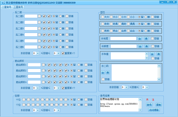Switch to the 二星做号 tab

pos(7,7)
